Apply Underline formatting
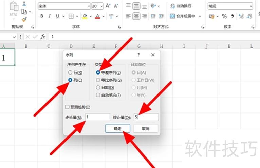The width and height of the screenshot is (260, 168). tap(57, 16)
